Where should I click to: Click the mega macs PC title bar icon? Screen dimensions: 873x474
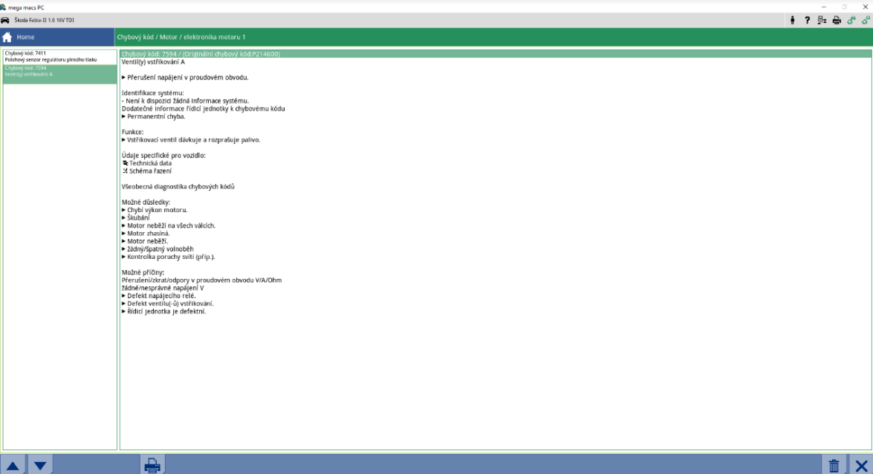pos(3,7)
